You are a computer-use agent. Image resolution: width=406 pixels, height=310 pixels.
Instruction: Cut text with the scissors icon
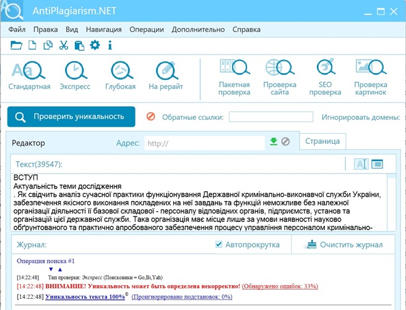63,45
